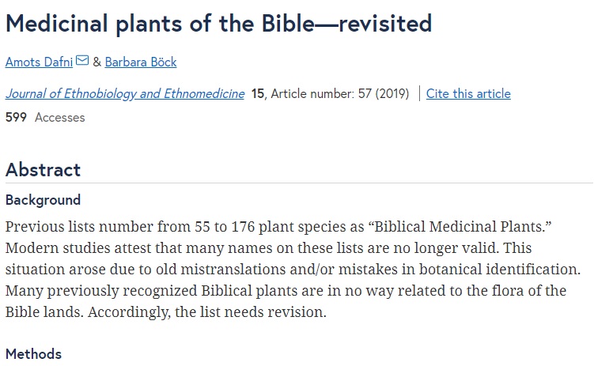Open Amots Dafni author link
The image size is (594, 366).
tap(39, 62)
